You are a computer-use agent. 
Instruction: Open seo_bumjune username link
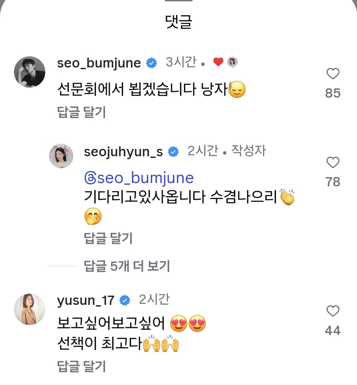click(99, 63)
